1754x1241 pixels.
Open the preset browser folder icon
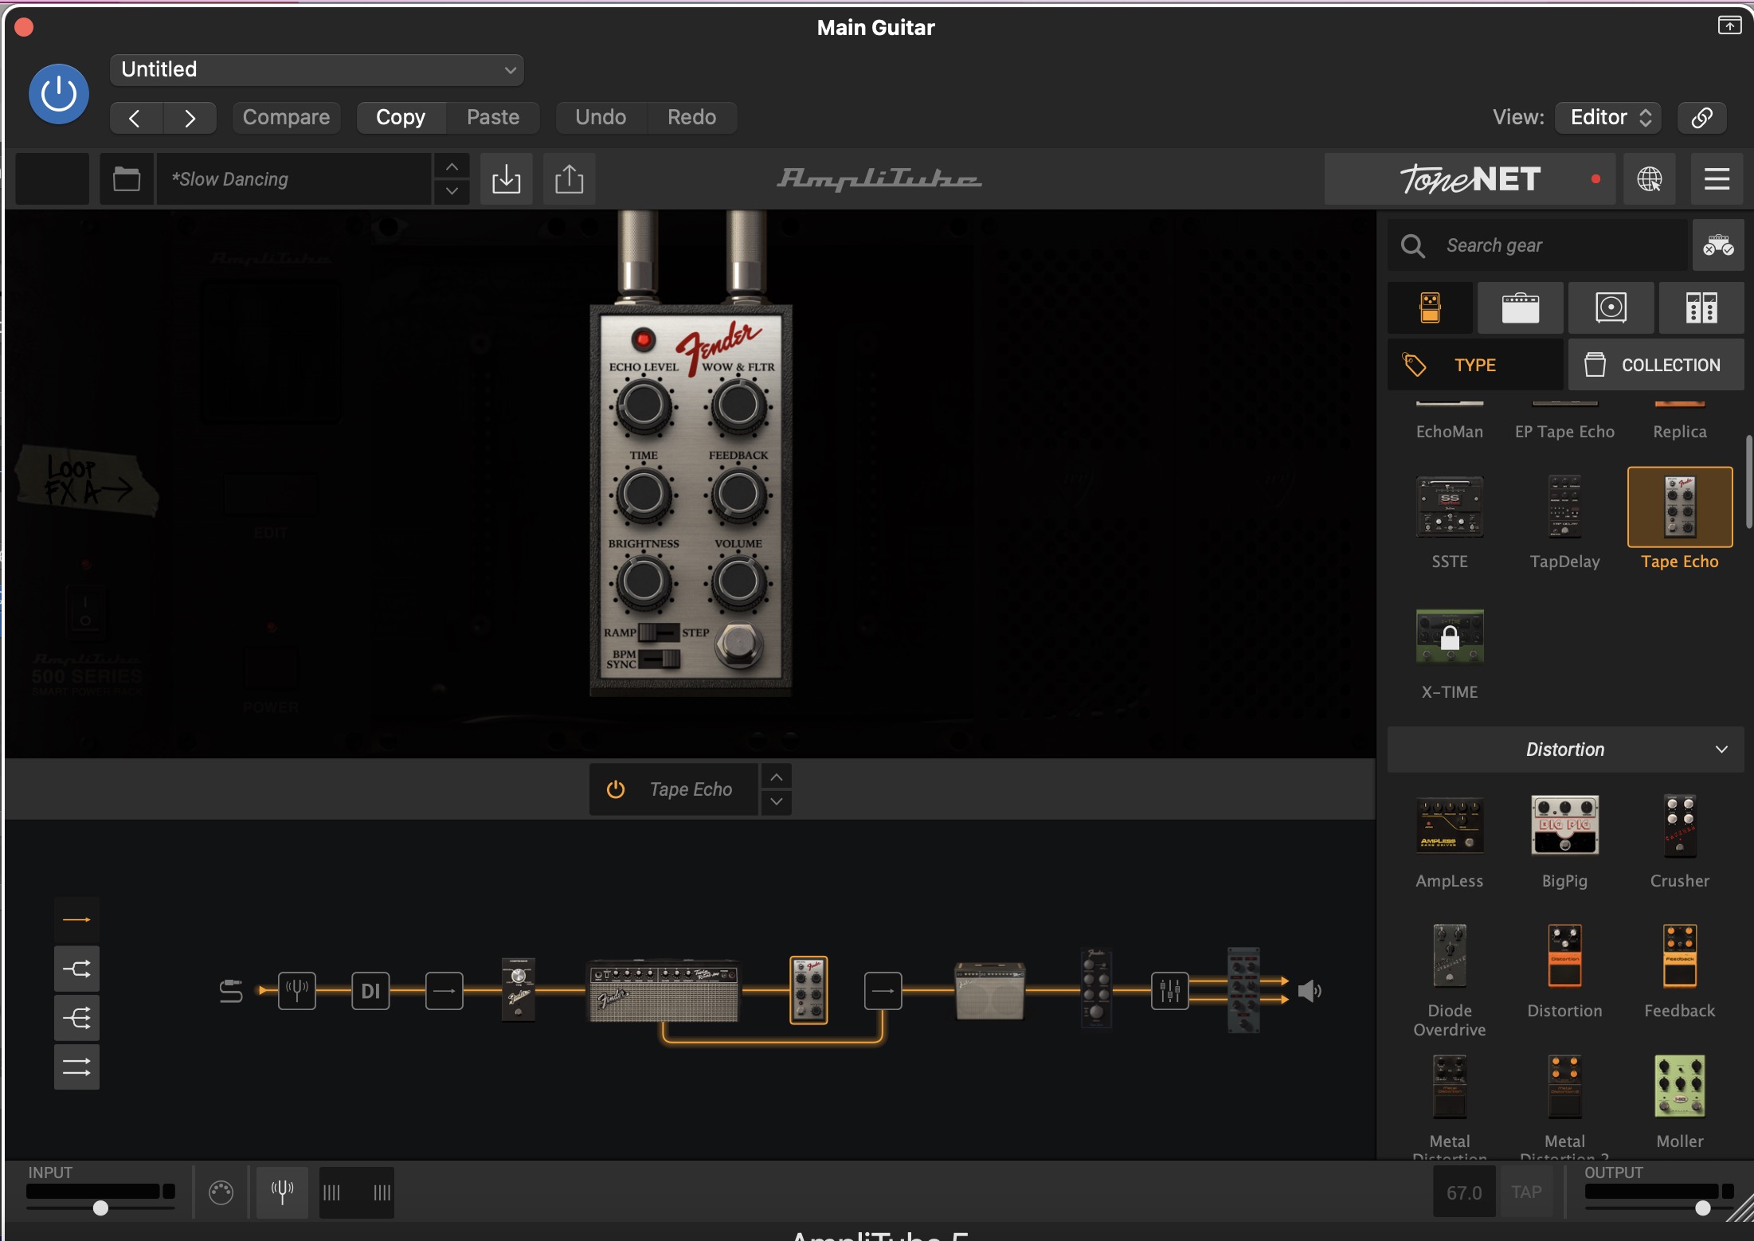click(126, 178)
